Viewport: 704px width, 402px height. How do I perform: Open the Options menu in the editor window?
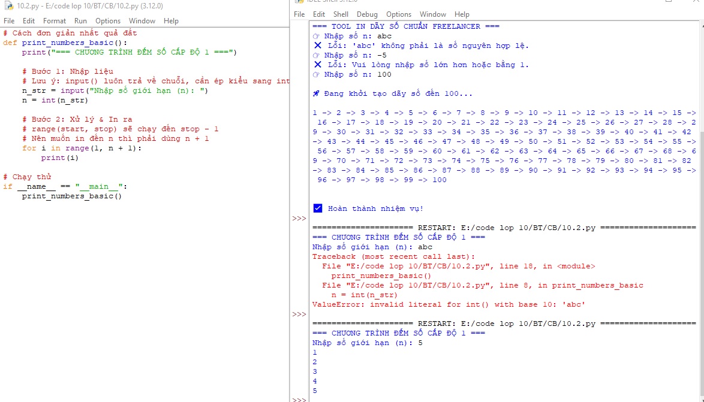(108, 20)
